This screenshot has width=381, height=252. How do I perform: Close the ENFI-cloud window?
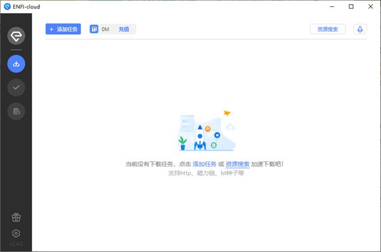371,6
